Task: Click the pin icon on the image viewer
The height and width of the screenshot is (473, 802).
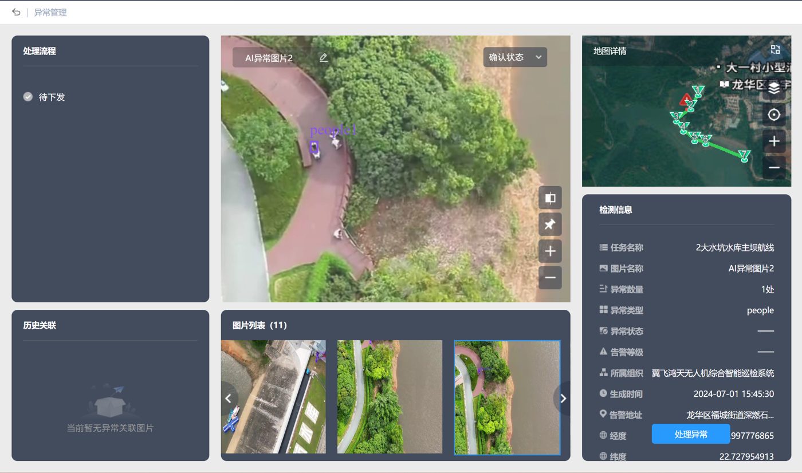Action: point(550,224)
